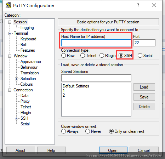Collapse the Connection tree node
The height and width of the screenshot is (159, 165).
[x=10, y=90]
